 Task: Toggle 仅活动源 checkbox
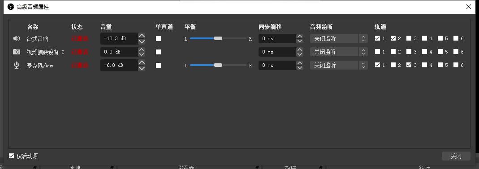[11, 156]
